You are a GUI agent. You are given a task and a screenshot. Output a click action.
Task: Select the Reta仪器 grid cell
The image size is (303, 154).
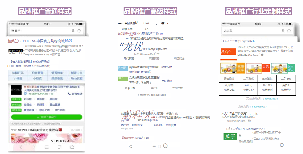(x=76, y=78)
